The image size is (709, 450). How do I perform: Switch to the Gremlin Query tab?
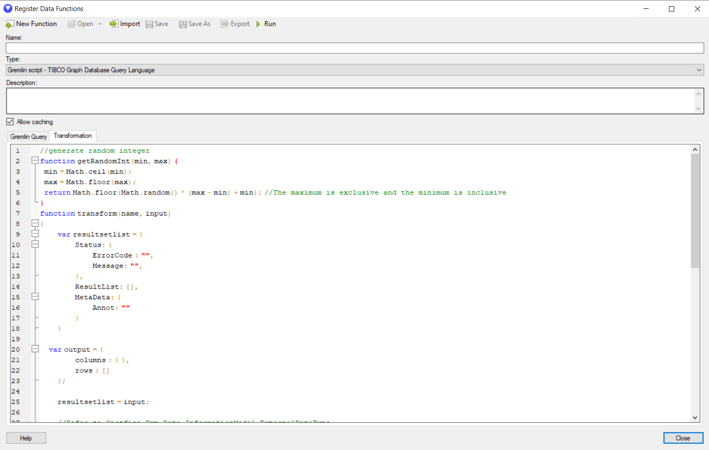point(28,137)
